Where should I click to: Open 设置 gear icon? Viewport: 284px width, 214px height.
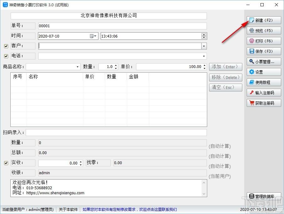(x=252, y=72)
